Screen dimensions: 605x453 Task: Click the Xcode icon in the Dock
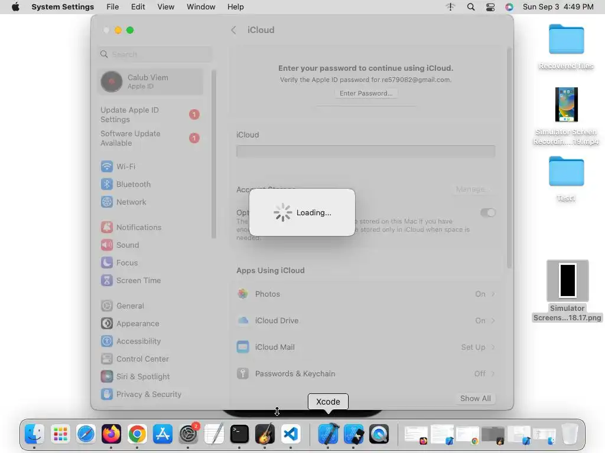(328, 434)
